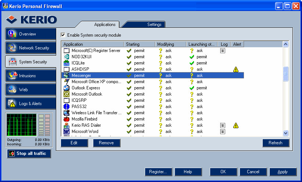302x182 pixels.
Task: Click the Wireless Link File Transfer icon
Action: click(x=66, y=113)
